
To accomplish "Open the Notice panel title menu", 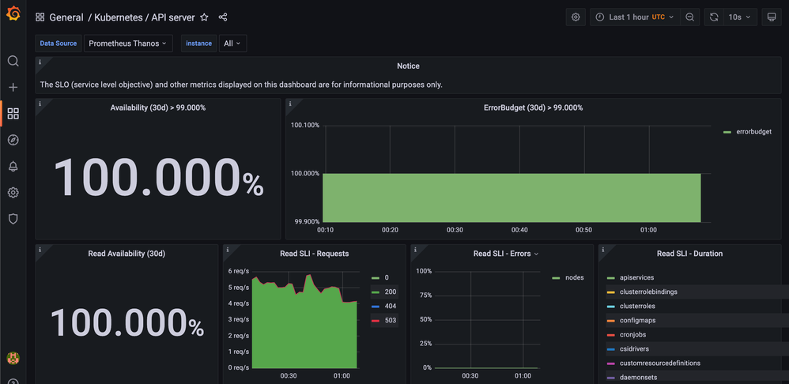I will tap(408, 66).
